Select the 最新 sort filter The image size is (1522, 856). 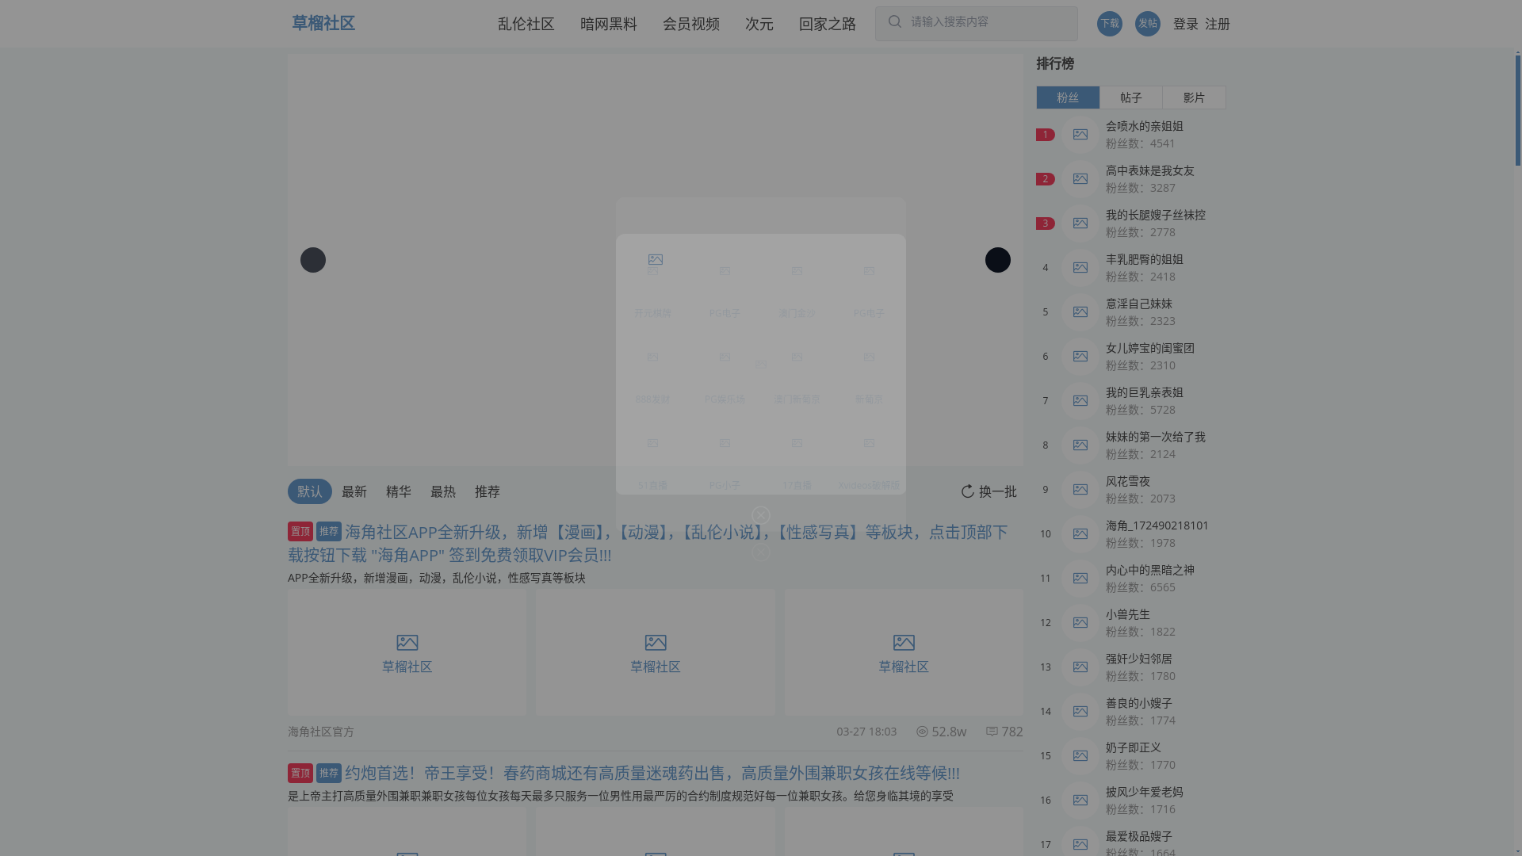pyautogui.click(x=354, y=491)
